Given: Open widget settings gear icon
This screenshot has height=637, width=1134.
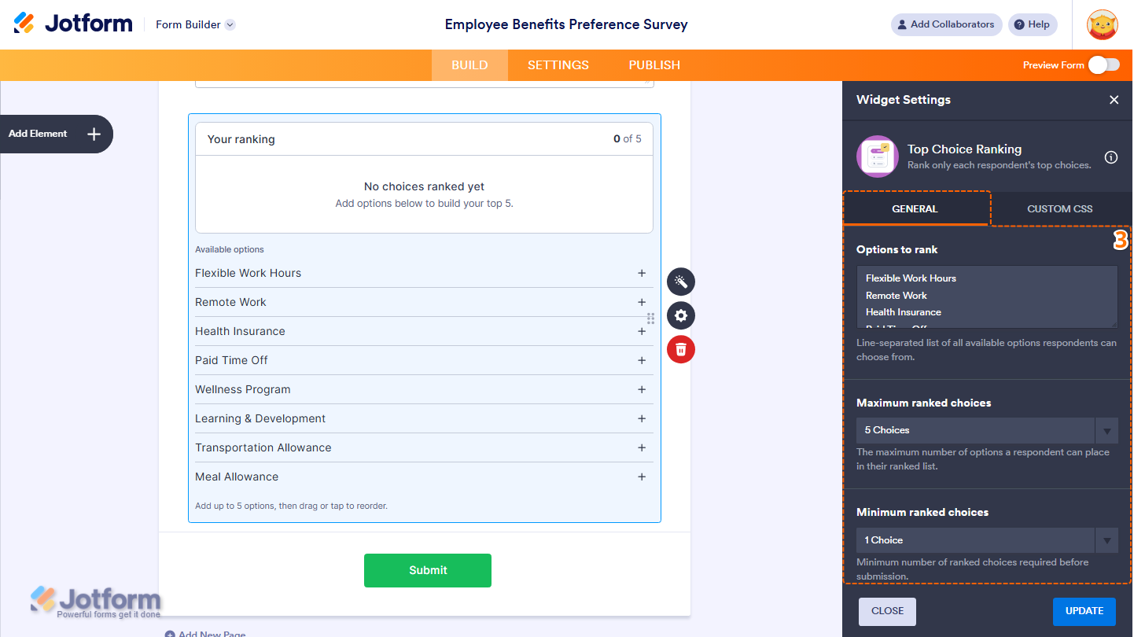Looking at the screenshot, I should pos(681,315).
